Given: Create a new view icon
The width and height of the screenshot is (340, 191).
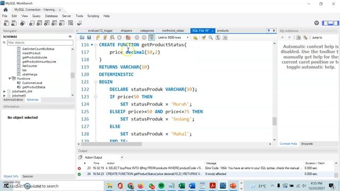Looking at the screenshot, I should click(47, 23).
